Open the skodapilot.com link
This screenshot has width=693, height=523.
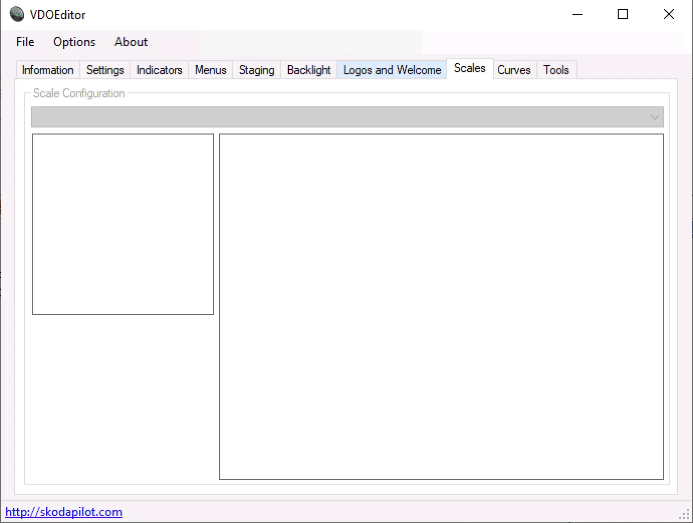click(x=64, y=512)
